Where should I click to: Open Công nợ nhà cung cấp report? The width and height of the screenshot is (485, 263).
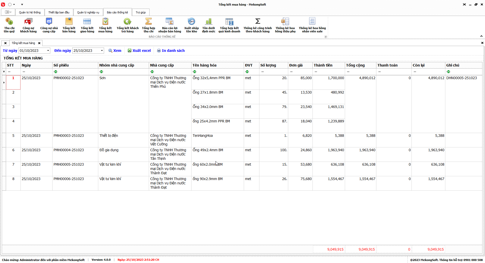(49, 25)
